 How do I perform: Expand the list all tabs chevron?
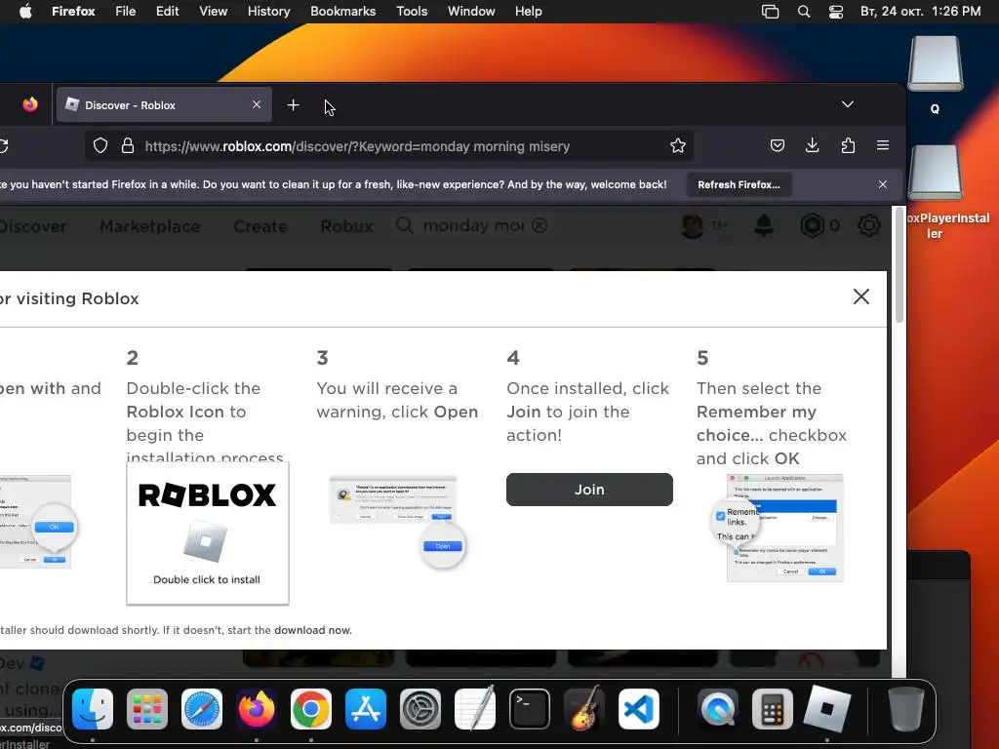pyautogui.click(x=848, y=104)
